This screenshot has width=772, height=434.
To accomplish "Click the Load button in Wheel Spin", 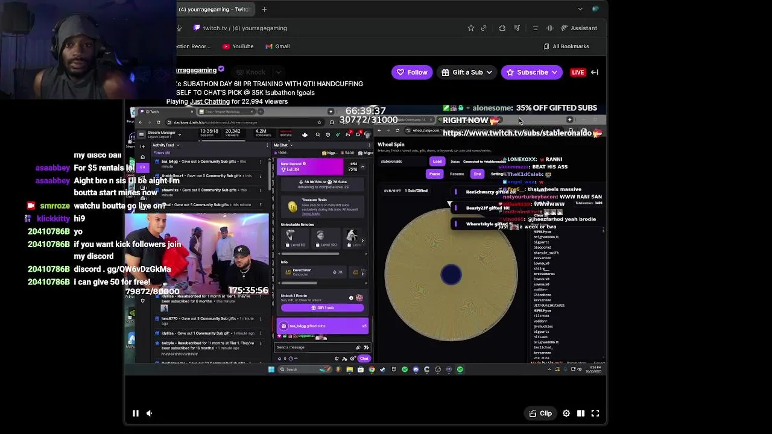I will 437,162.
